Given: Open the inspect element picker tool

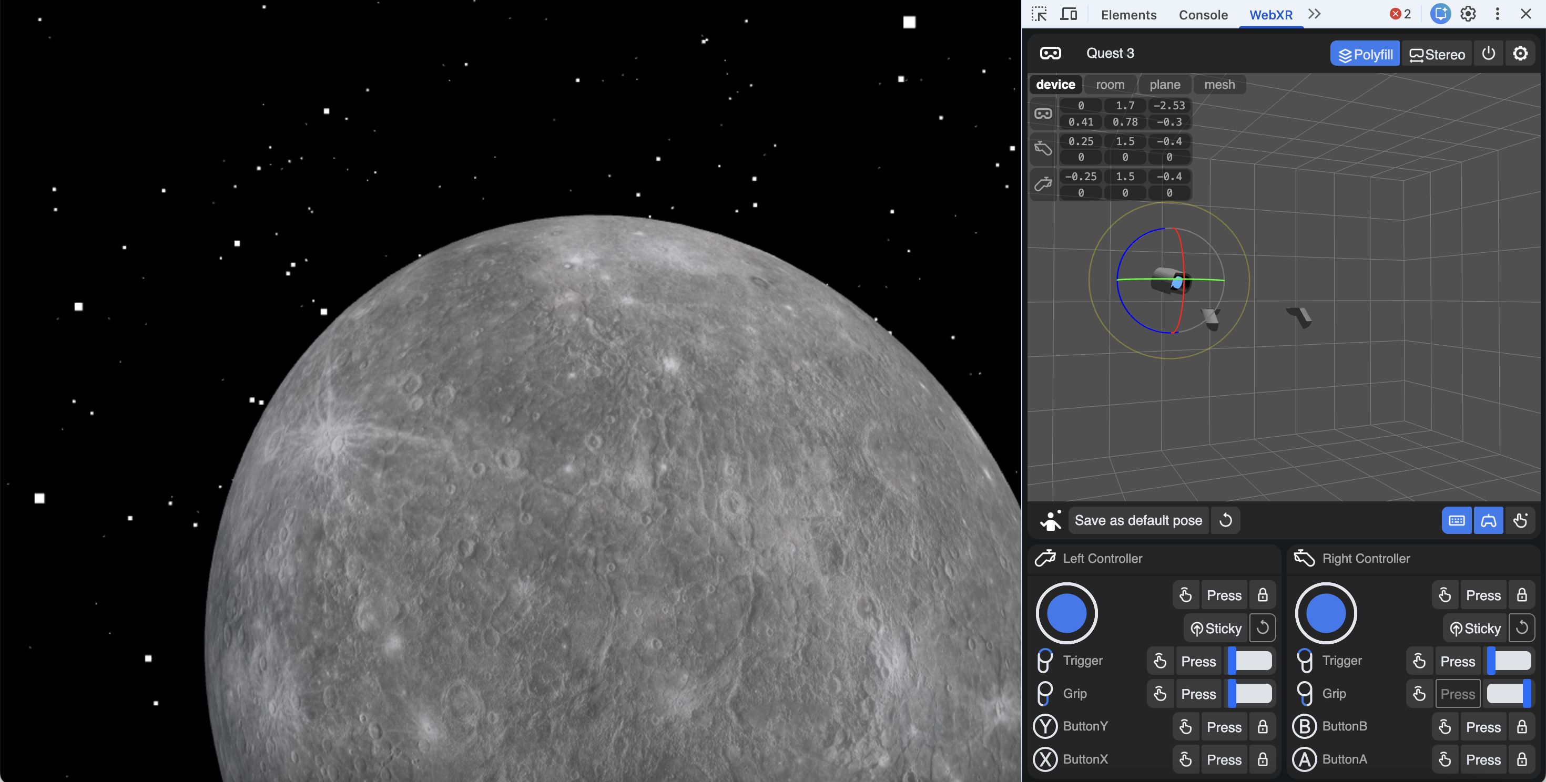Looking at the screenshot, I should coord(1040,14).
